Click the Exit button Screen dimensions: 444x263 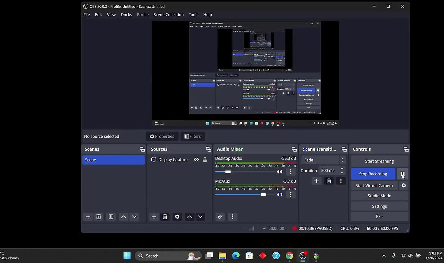coord(379,217)
